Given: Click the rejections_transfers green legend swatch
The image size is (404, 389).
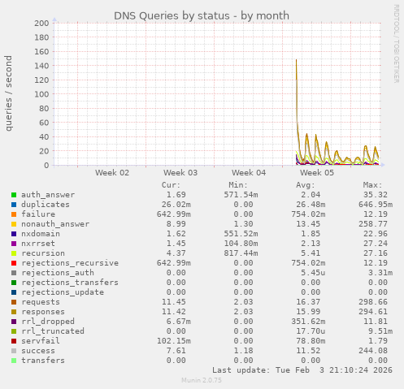Looking at the screenshot, I should click(x=14, y=283).
